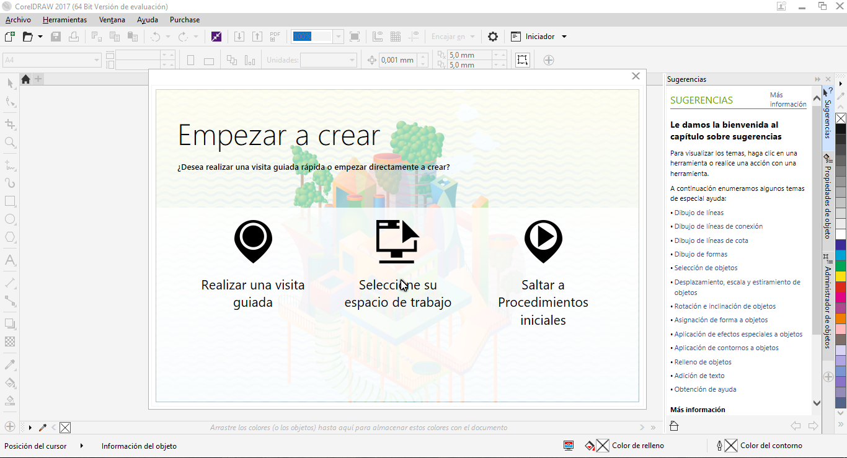Click Publish to PDF icon
Viewport: 847px width, 458px height.
coord(275,37)
